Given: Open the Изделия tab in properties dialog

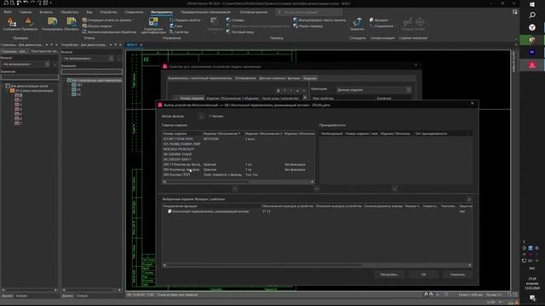Looking at the screenshot, I should point(310,78).
